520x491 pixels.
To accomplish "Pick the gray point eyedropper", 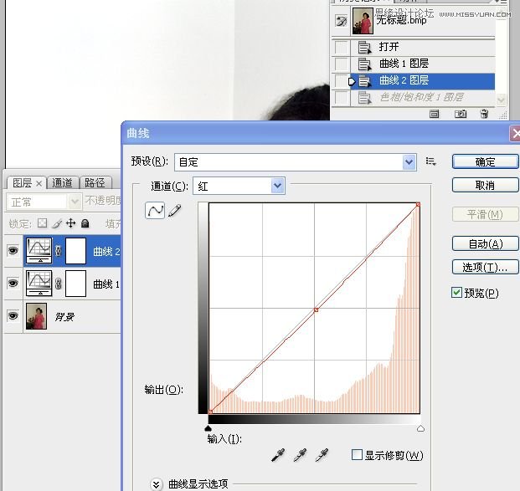I will click(300, 455).
